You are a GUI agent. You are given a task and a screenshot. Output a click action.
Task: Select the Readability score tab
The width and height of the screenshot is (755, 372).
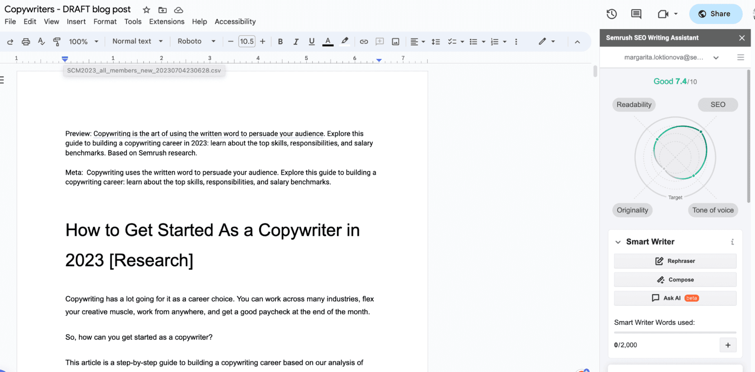(634, 104)
